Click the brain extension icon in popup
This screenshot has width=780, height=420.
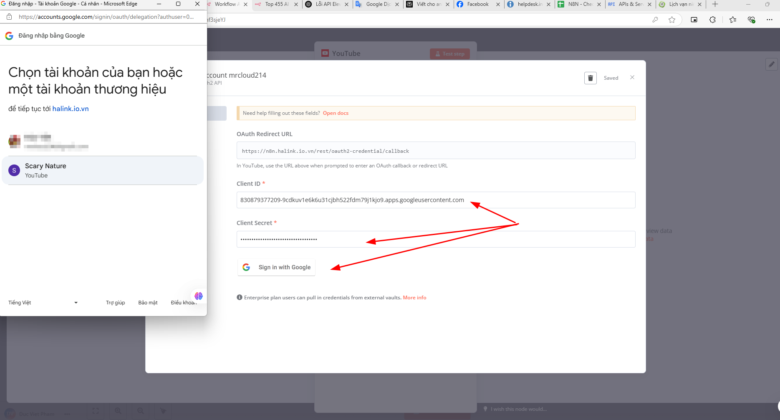click(x=199, y=296)
